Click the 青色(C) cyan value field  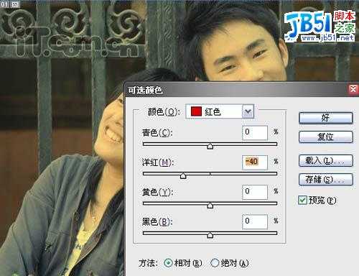pos(255,133)
